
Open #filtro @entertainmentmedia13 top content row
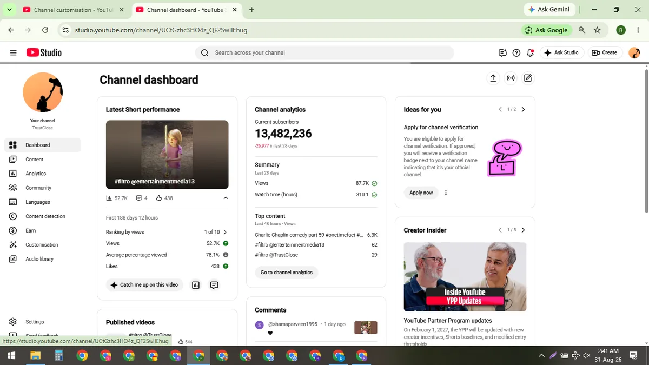(316, 245)
